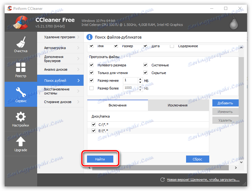Expand the Стирание дисков arrow

pyautogui.click(x=78, y=102)
